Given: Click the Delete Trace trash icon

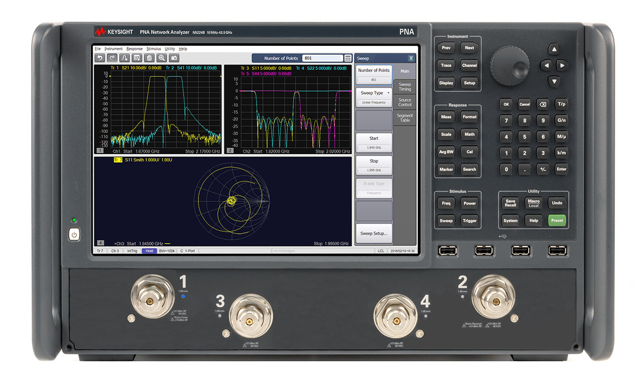Looking at the screenshot, I should point(149,58).
